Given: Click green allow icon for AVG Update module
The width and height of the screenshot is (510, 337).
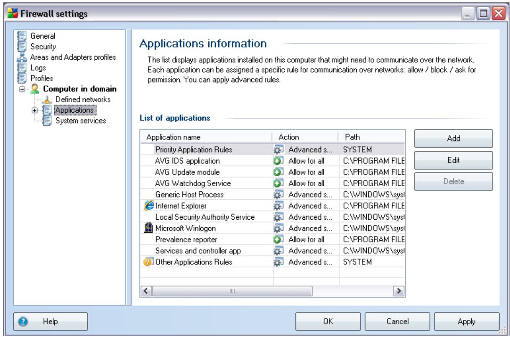Looking at the screenshot, I should pyautogui.click(x=279, y=172).
